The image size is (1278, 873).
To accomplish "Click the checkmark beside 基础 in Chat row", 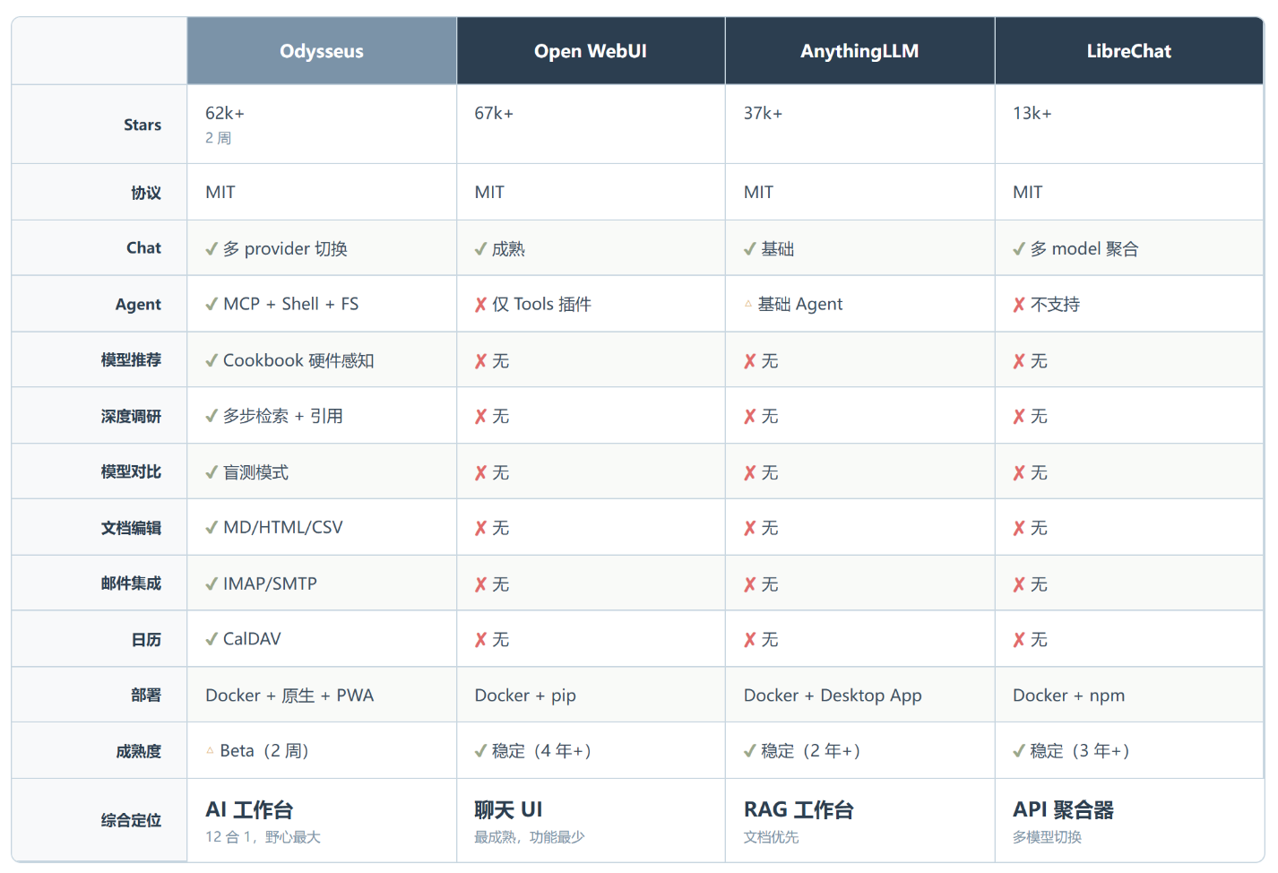I will coord(749,249).
